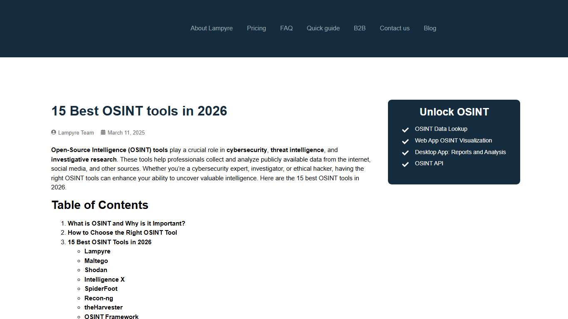Click the checkmark beside Desktop App: Reports and Analysis
Image resolution: width=568 pixels, height=319 pixels.
pyautogui.click(x=405, y=153)
